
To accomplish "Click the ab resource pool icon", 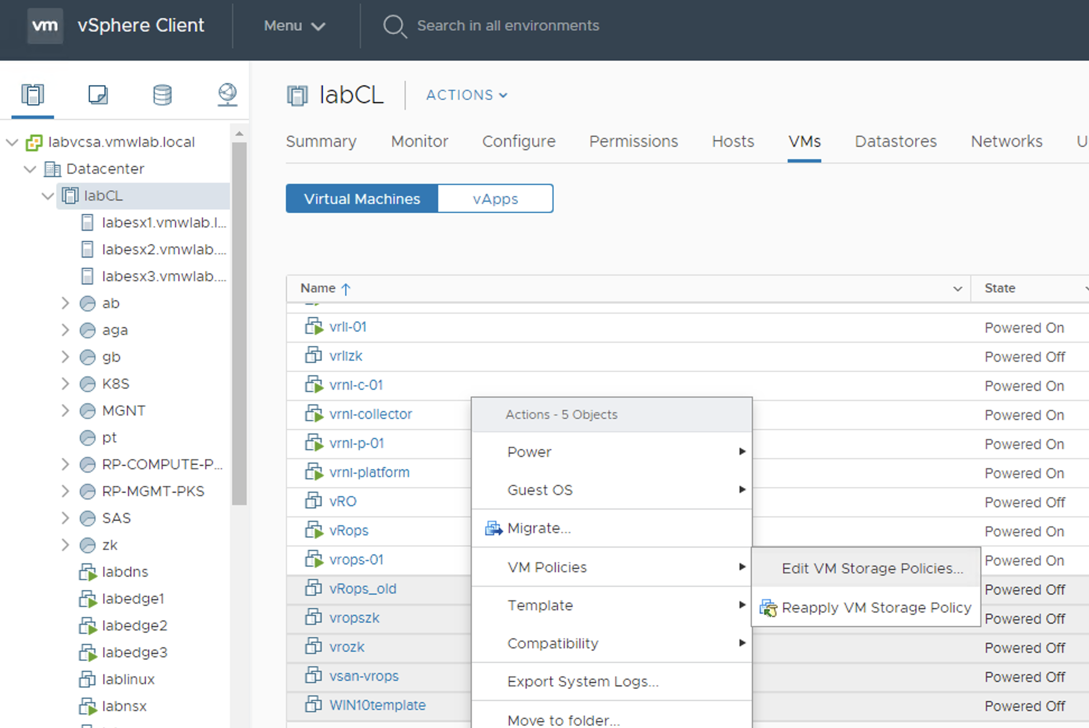I will (x=87, y=303).
